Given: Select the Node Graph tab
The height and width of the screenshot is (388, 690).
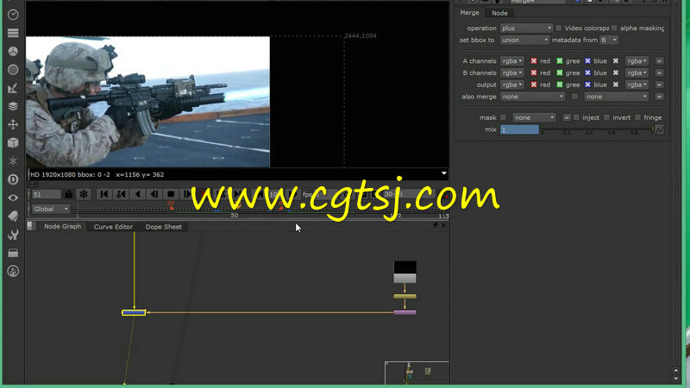Looking at the screenshot, I should [62, 226].
